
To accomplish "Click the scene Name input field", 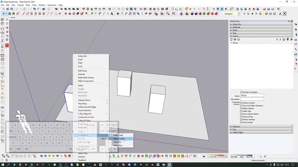I will (252, 96).
